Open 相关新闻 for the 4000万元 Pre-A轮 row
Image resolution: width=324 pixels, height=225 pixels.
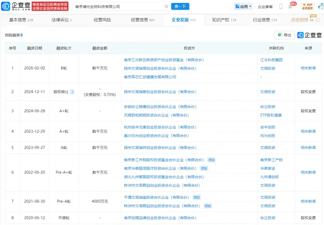[308, 201]
